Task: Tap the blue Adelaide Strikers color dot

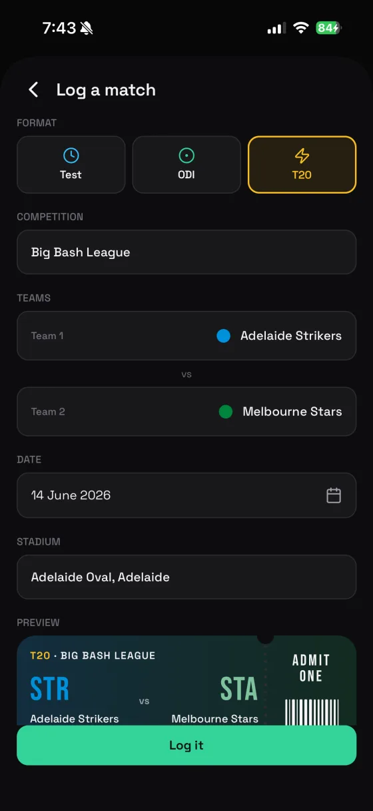Action: tap(224, 336)
